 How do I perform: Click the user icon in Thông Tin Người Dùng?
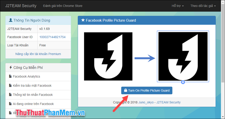pyautogui.click(x=10, y=20)
